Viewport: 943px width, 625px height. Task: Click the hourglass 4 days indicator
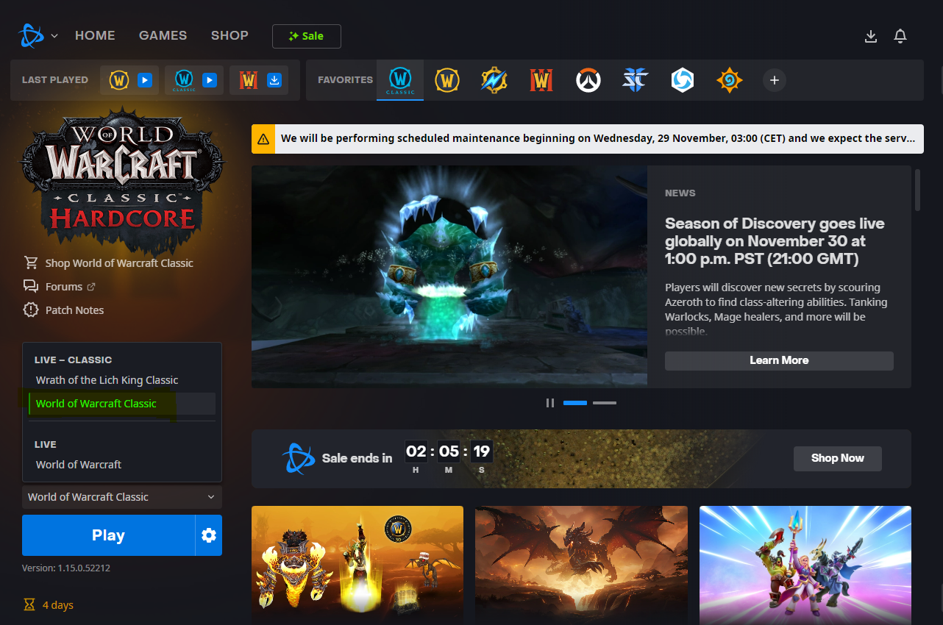[x=49, y=605]
